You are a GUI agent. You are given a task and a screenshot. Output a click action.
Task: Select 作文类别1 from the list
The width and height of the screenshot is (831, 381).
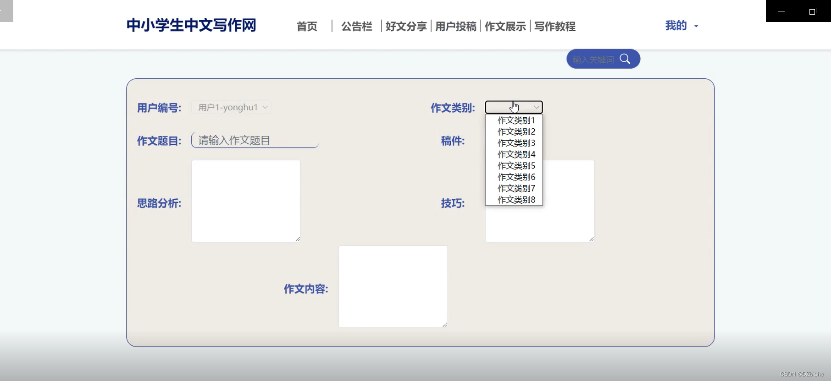[x=514, y=120]
